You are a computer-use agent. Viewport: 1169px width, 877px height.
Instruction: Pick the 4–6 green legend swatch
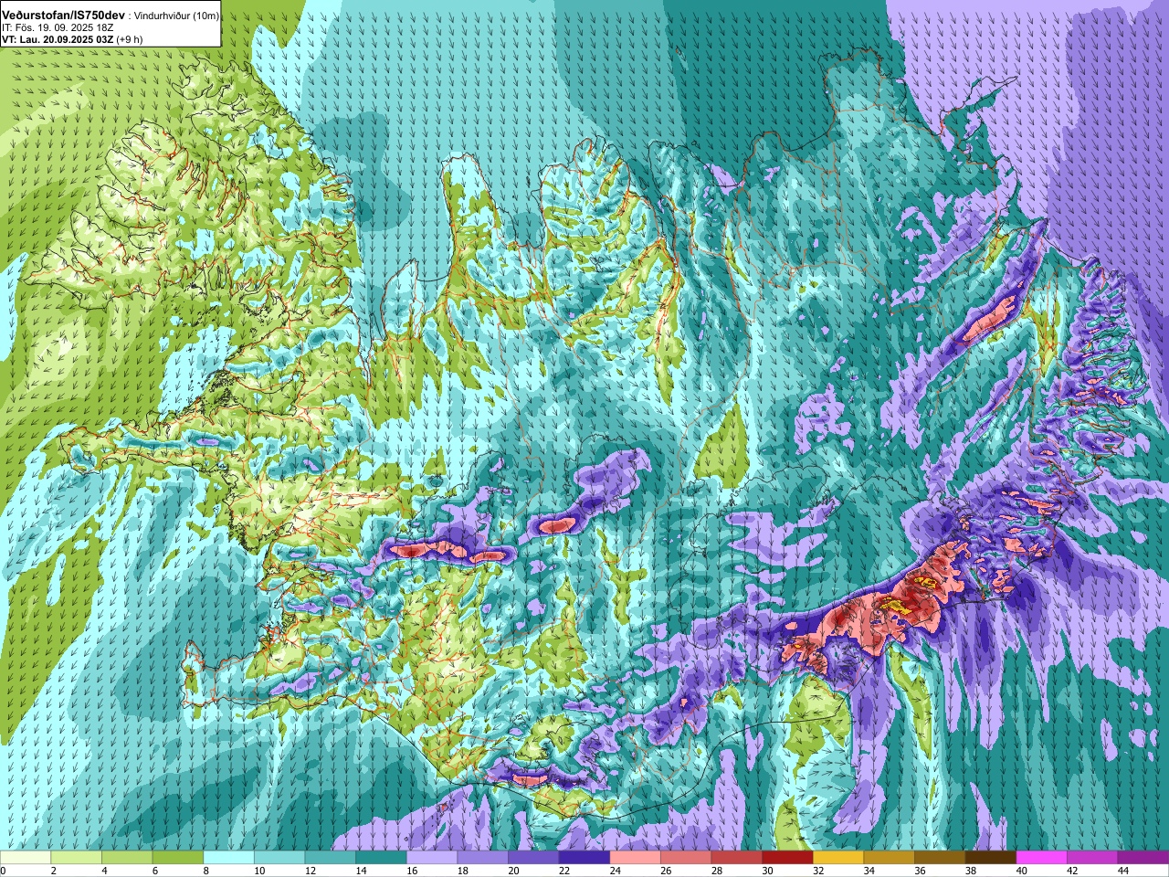click(x=127, y=858)
